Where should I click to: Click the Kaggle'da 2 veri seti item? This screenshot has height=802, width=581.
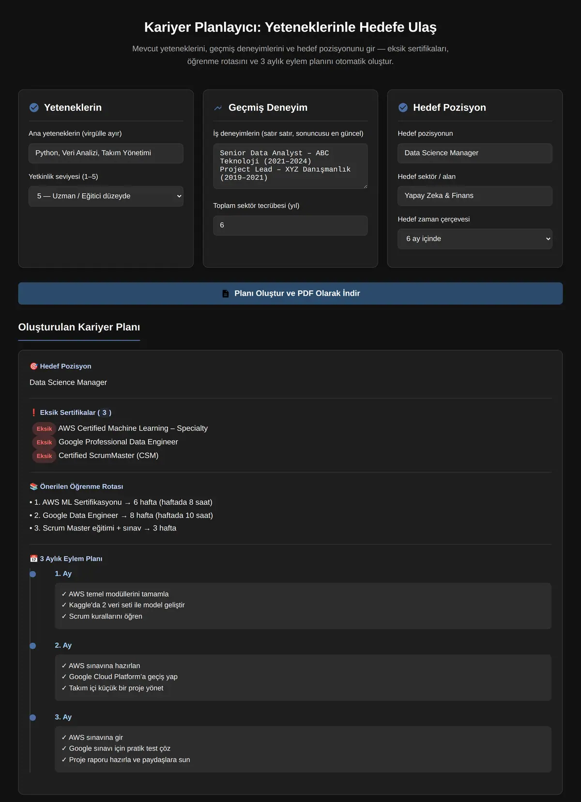(x=123, y=605)
